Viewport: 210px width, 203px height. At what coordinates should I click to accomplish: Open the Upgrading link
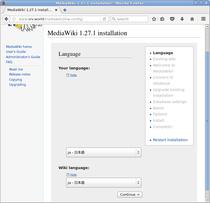(x=18, y=85)
